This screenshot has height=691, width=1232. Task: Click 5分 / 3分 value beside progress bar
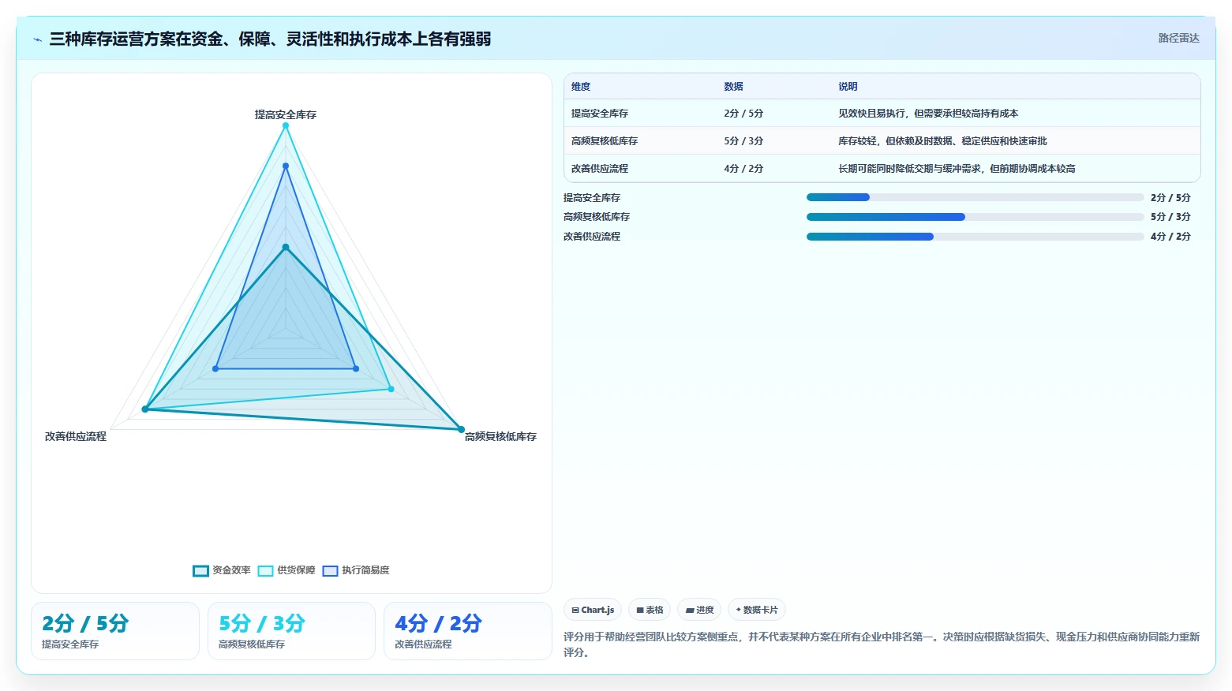pyautogui.click(x=1170, y=217)
